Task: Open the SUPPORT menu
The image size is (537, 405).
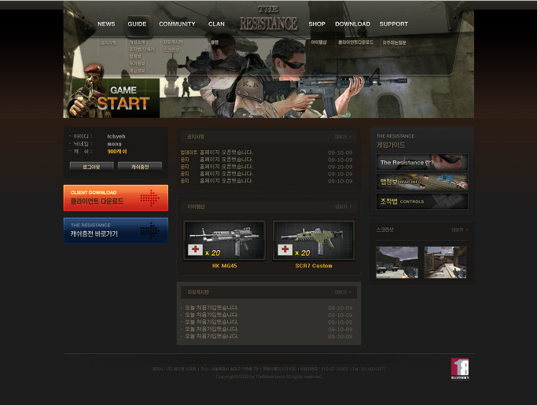Action: click(x=393, y=24)
